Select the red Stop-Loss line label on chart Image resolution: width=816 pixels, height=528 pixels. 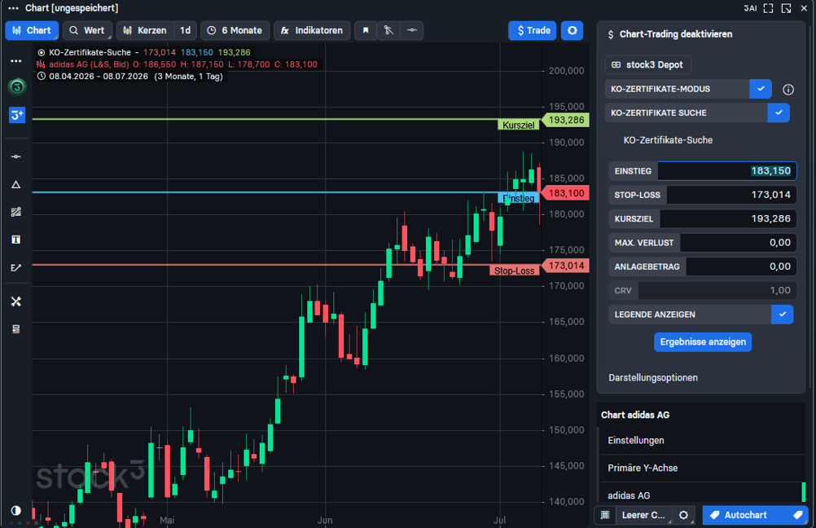[x=514, y=271]
